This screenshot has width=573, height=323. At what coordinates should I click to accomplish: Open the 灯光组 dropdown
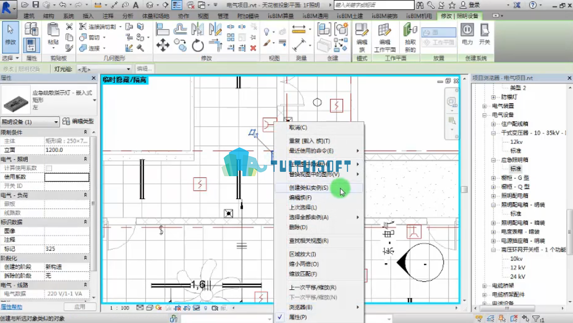coord(104,69)
